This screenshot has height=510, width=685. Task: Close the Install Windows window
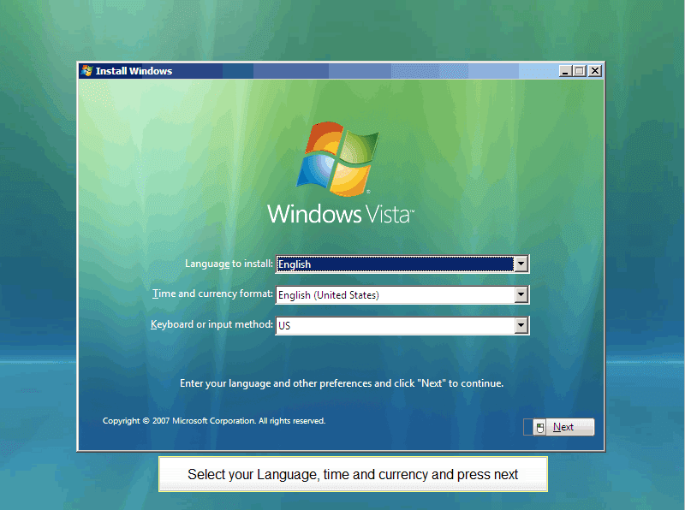pyautogui.click(x=594, y=71)
